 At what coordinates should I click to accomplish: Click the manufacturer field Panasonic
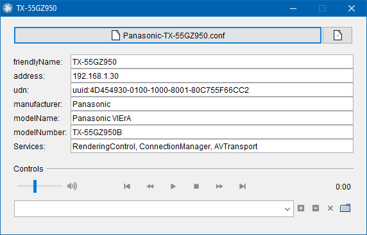point(212,104)
